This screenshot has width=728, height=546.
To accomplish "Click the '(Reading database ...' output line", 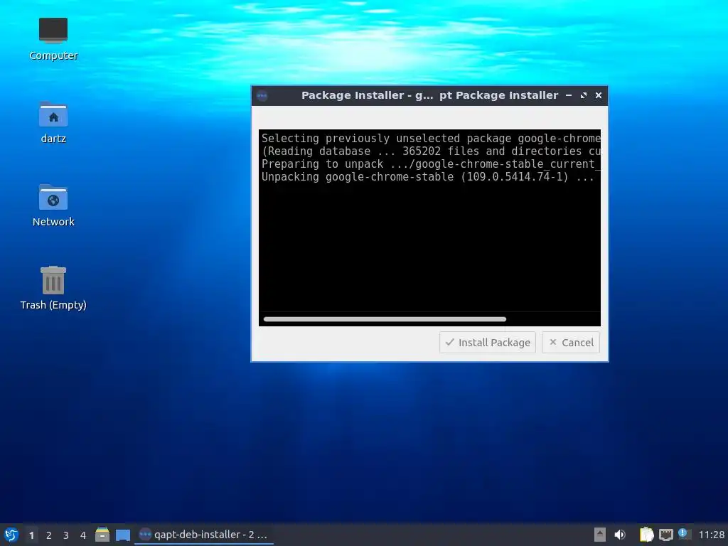I will (430, 151).
